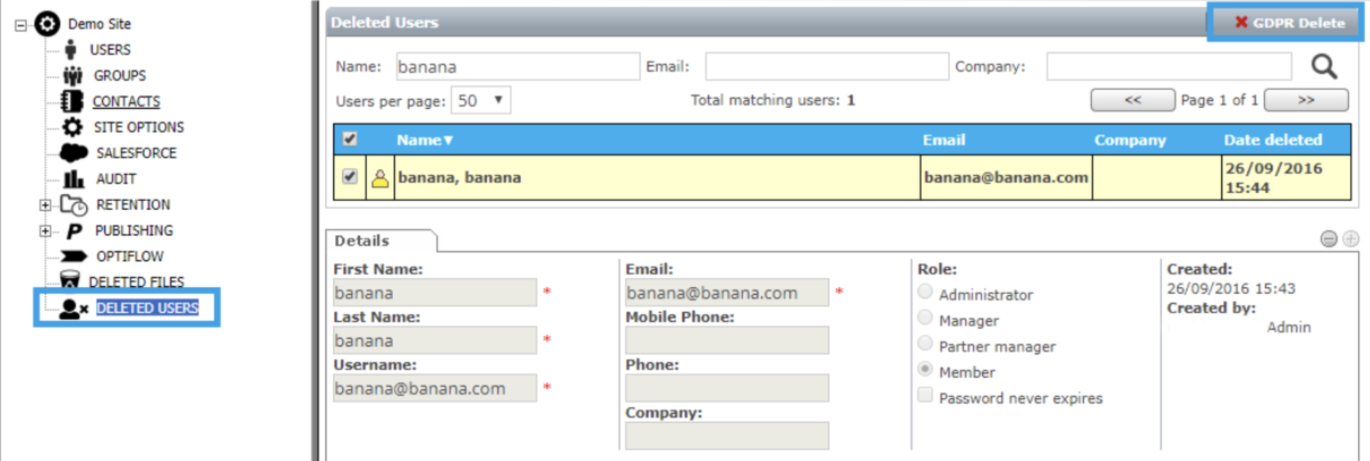Screen dimensions: 1370x461
Task: Open Users via the person icon
Action: point(71,49)
